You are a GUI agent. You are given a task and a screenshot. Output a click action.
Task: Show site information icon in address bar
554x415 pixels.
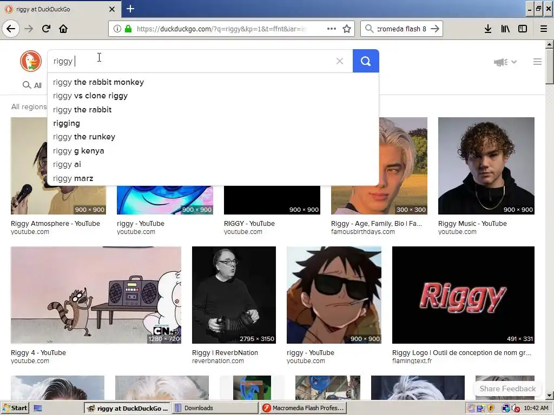point(117,29)
